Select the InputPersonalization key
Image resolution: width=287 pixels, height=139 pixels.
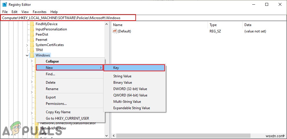[x=51, y=29]
